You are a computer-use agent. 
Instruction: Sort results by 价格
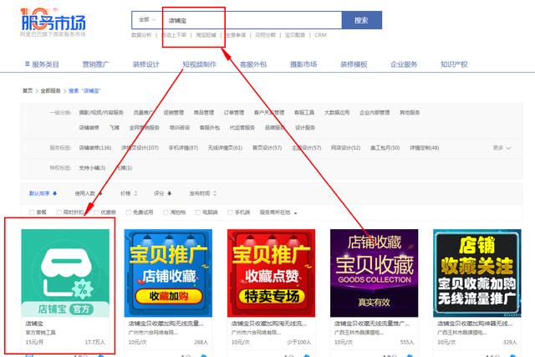(129, 193)
